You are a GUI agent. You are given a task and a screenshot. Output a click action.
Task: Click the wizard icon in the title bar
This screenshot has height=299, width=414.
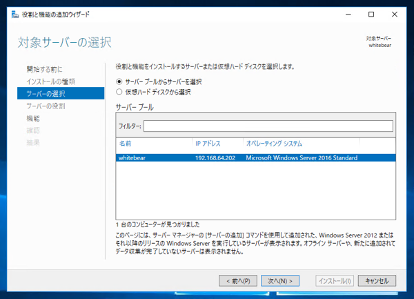(15, 15)
